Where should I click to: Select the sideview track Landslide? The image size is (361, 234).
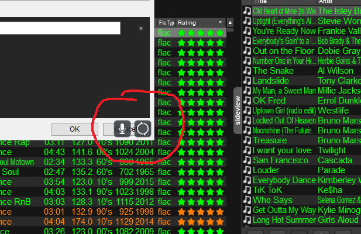[271, 81]
